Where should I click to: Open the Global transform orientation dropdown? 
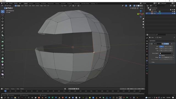pyautogui.click(x=65, y=5)
